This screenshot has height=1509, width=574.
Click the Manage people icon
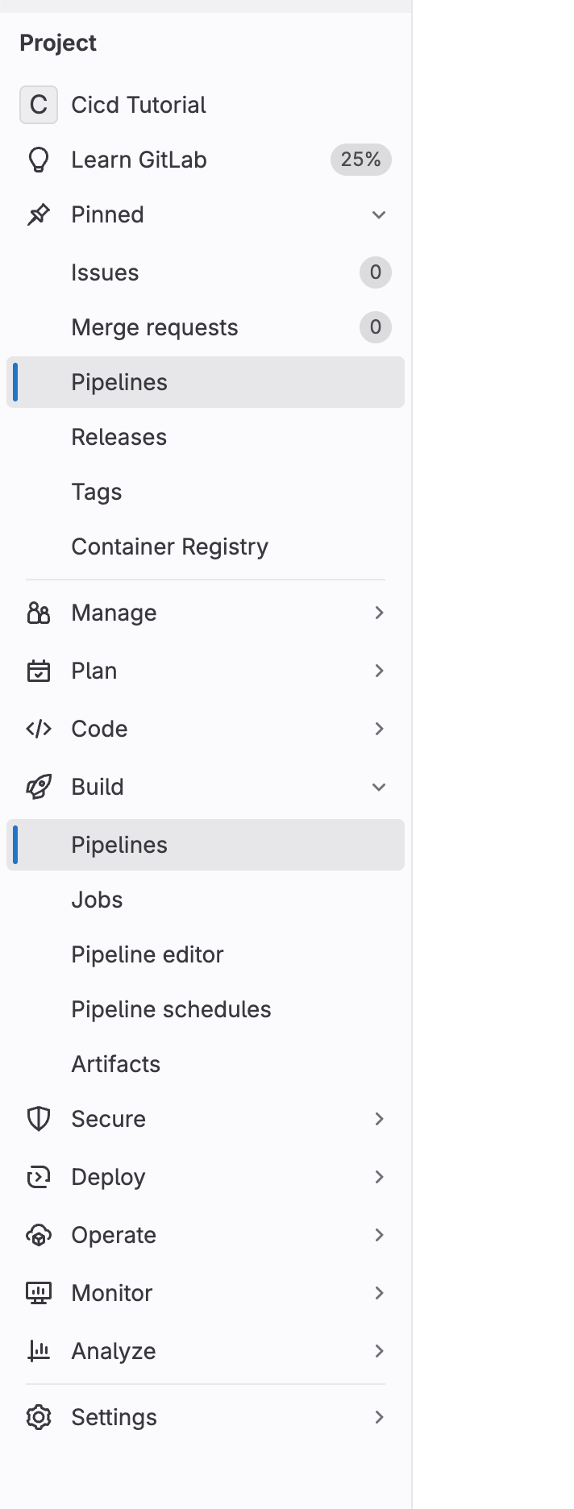(38, 612)
